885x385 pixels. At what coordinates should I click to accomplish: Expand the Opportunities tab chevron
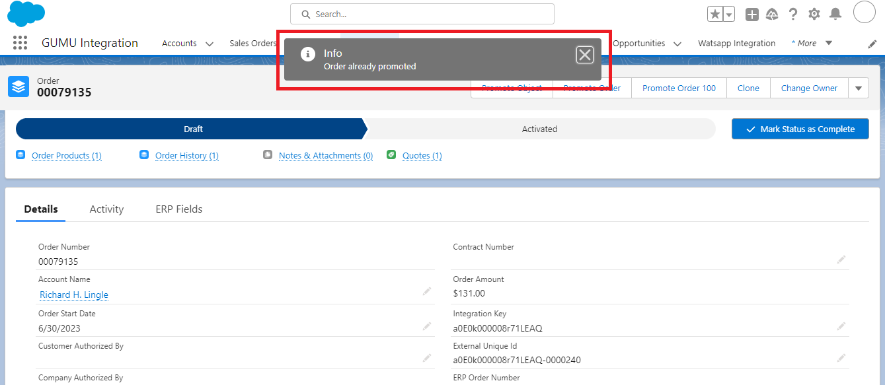pyautogui.click(x=677, y=44)
